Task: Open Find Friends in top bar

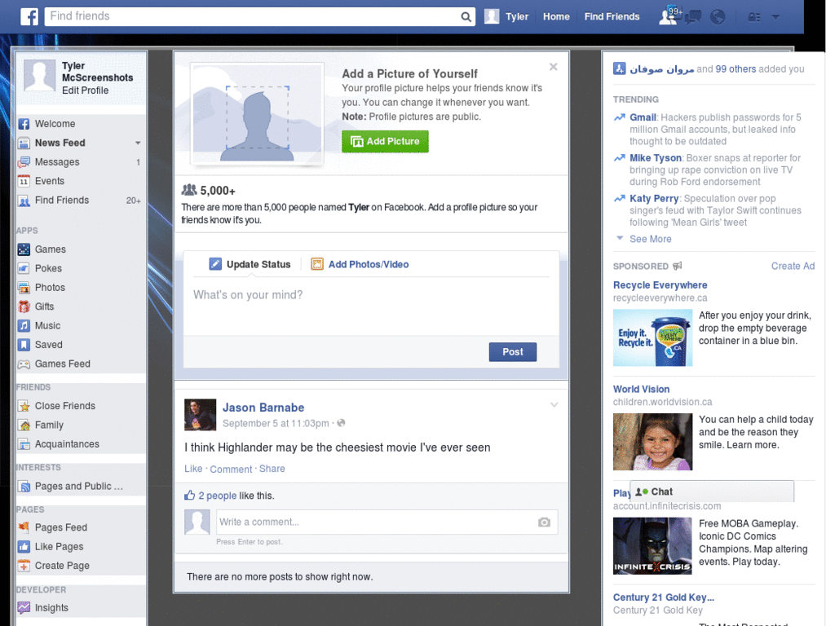Action: point(612,16)
